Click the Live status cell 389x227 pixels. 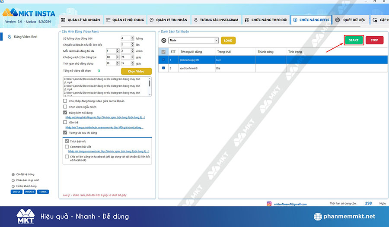[x=235, y=60]
